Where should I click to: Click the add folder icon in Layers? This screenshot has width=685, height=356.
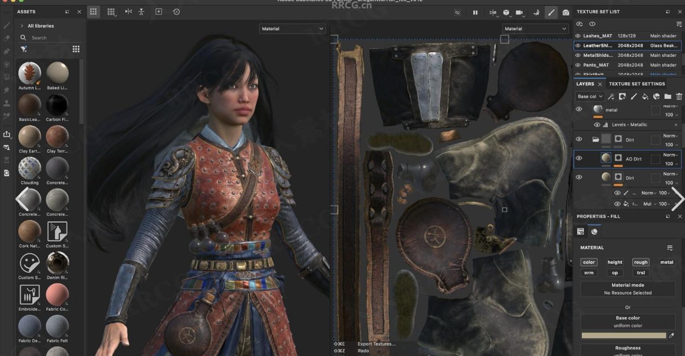[668, 97]
